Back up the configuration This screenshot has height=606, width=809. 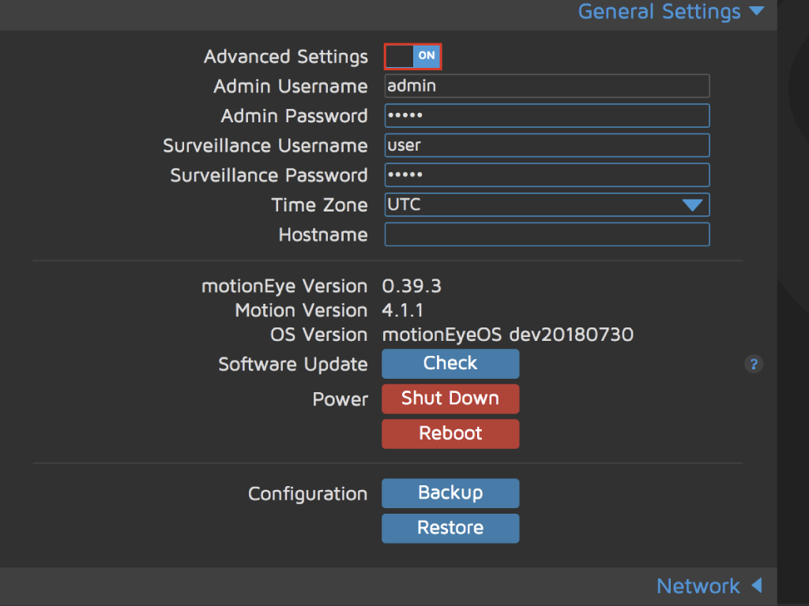(x=450, y=493)
